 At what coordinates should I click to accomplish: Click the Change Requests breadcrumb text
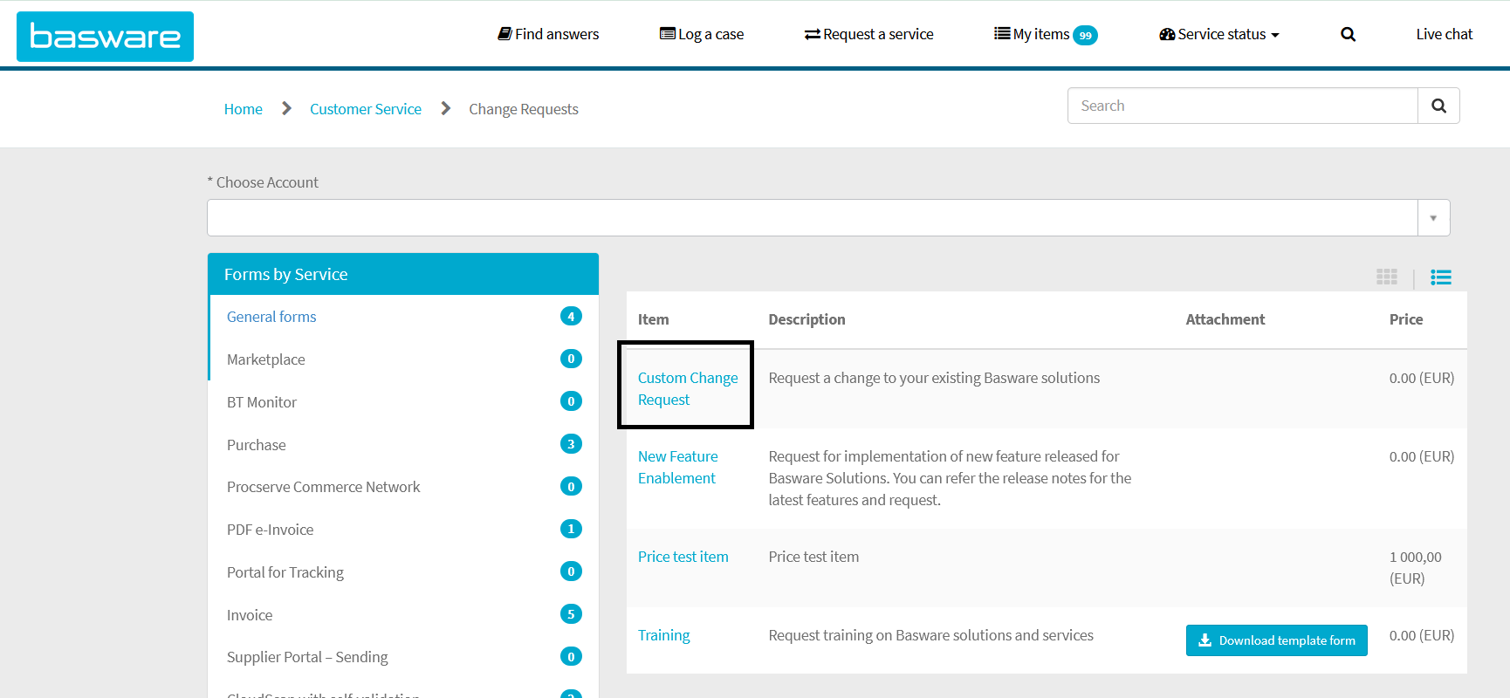pyautogui.click(x=524, y=109)
